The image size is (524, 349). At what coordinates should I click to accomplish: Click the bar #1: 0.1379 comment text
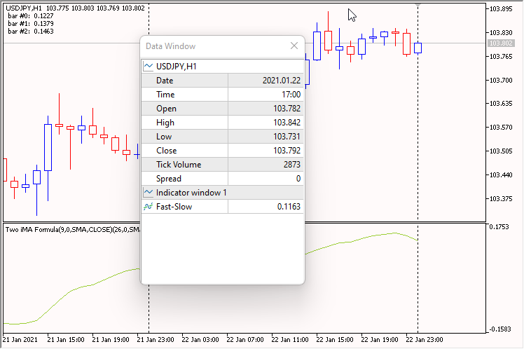click(31, 23)
